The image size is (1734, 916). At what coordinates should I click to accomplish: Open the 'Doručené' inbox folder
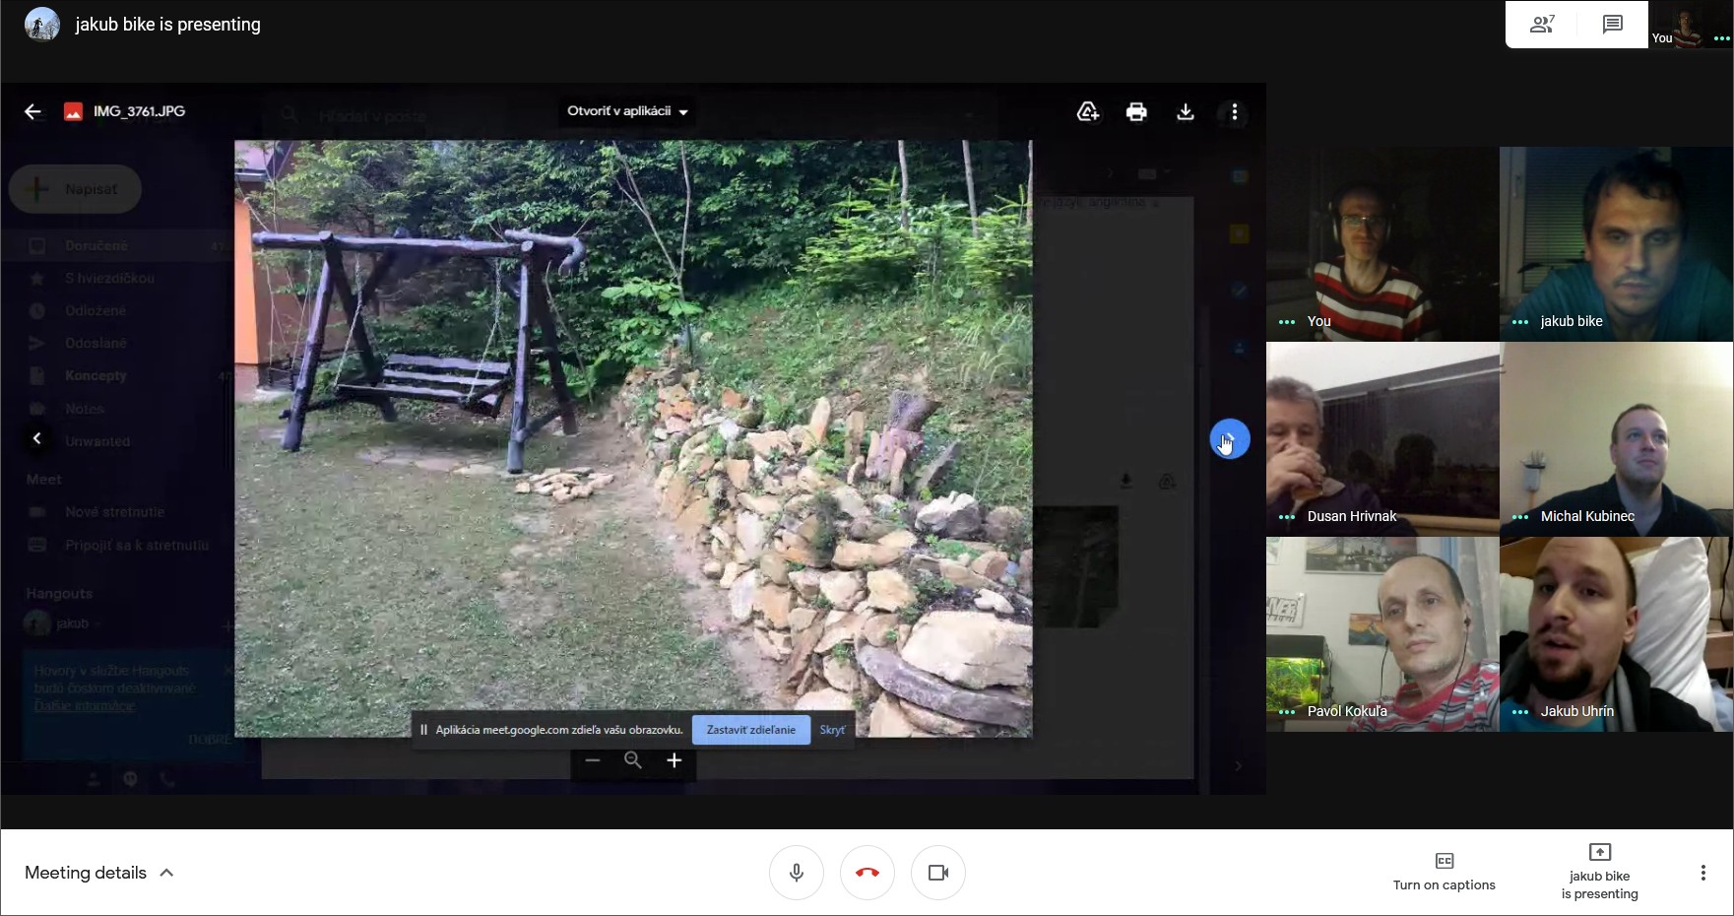pyautogui.click(x=96, y=245)
